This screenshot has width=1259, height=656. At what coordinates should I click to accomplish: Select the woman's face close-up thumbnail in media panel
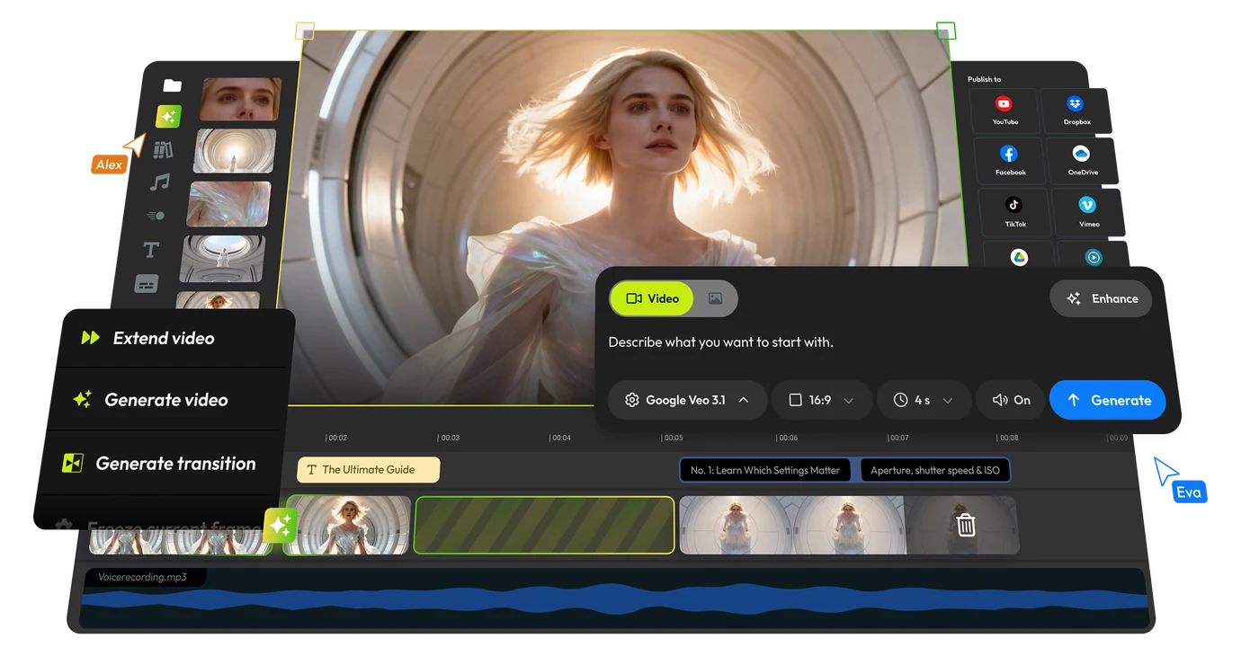[240, 99]
